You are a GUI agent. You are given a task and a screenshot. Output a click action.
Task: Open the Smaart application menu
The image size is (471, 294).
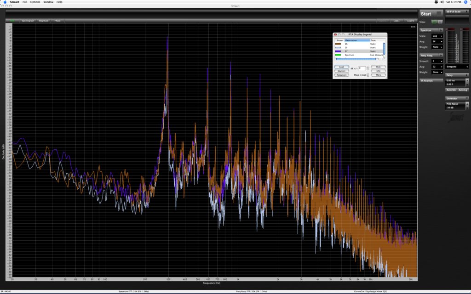point(14,2)
